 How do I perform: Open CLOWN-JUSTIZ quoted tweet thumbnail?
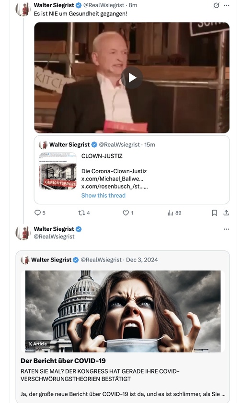[x=58, y=171]
